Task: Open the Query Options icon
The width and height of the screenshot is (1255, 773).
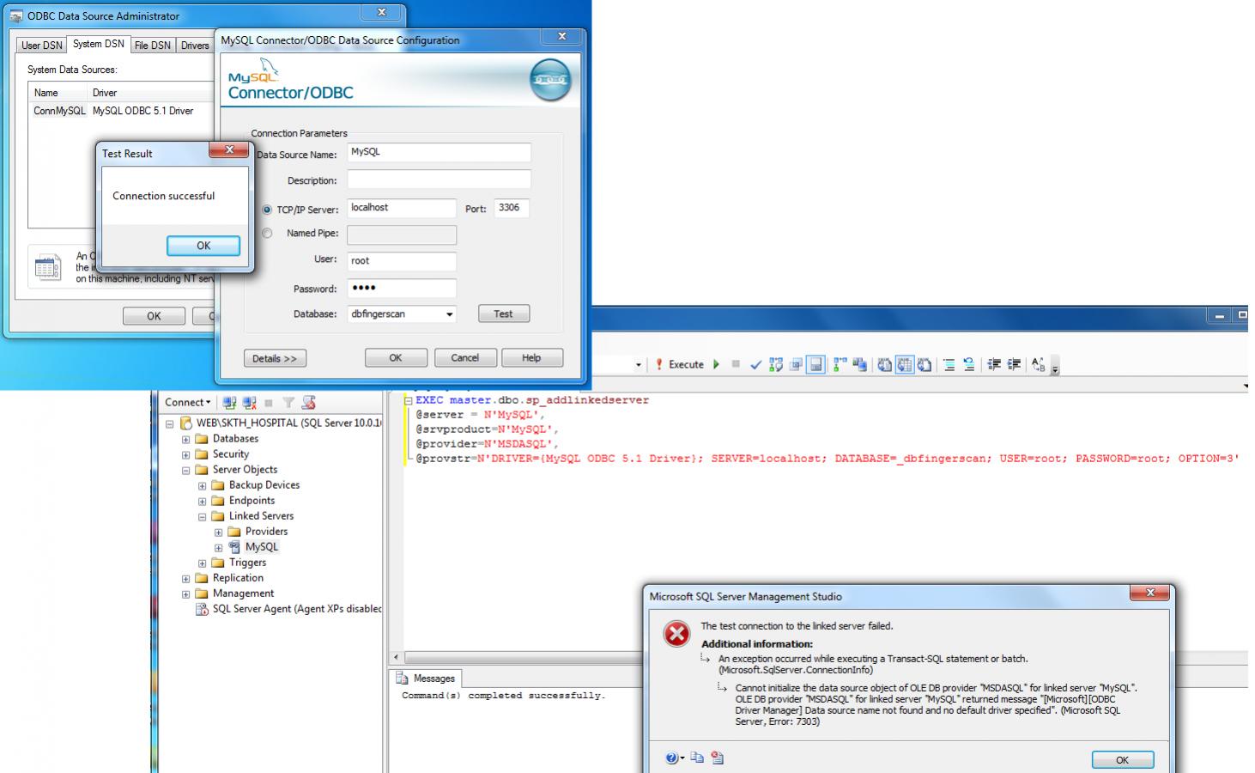Action: pyautogui.click(x=796, y=365)
